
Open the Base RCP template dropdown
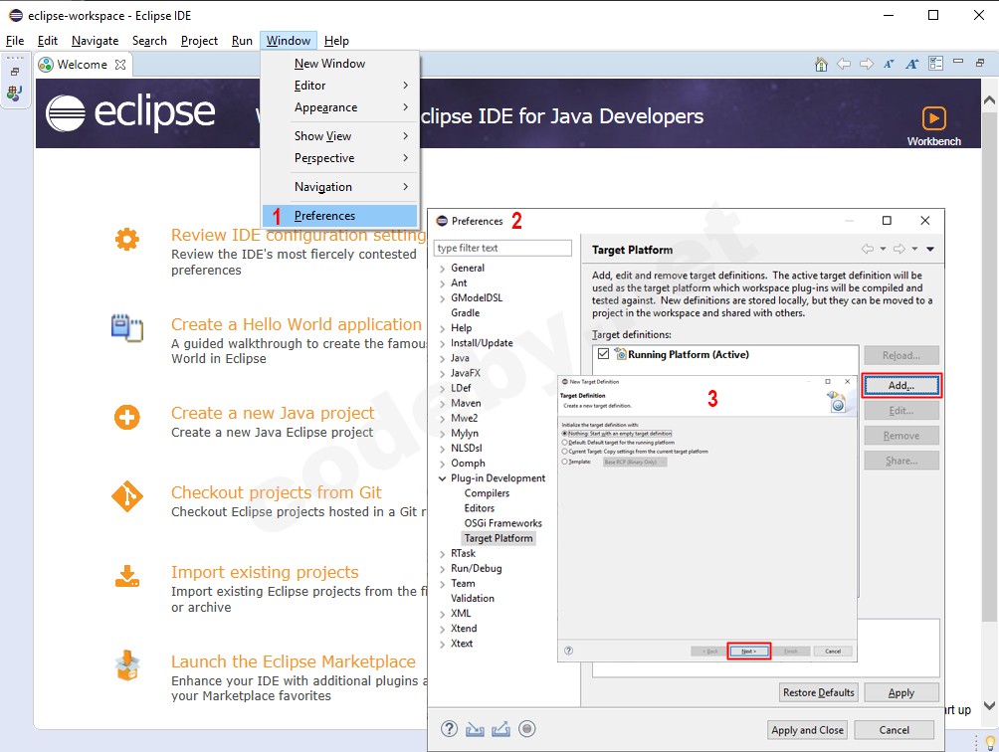point(635,462)
